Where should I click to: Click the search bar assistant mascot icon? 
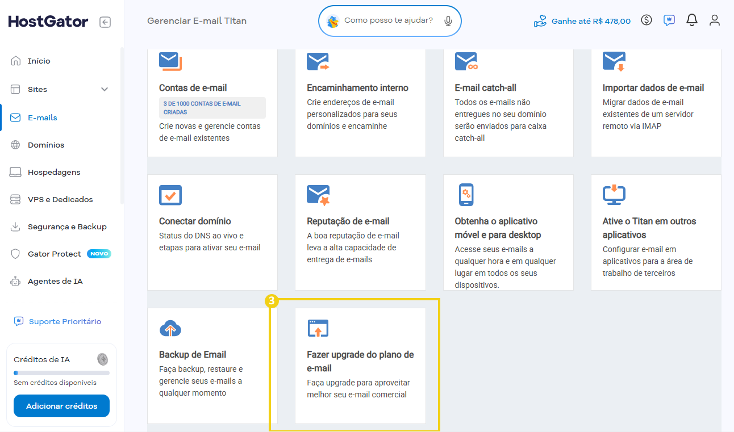click(x=333, y=21)
